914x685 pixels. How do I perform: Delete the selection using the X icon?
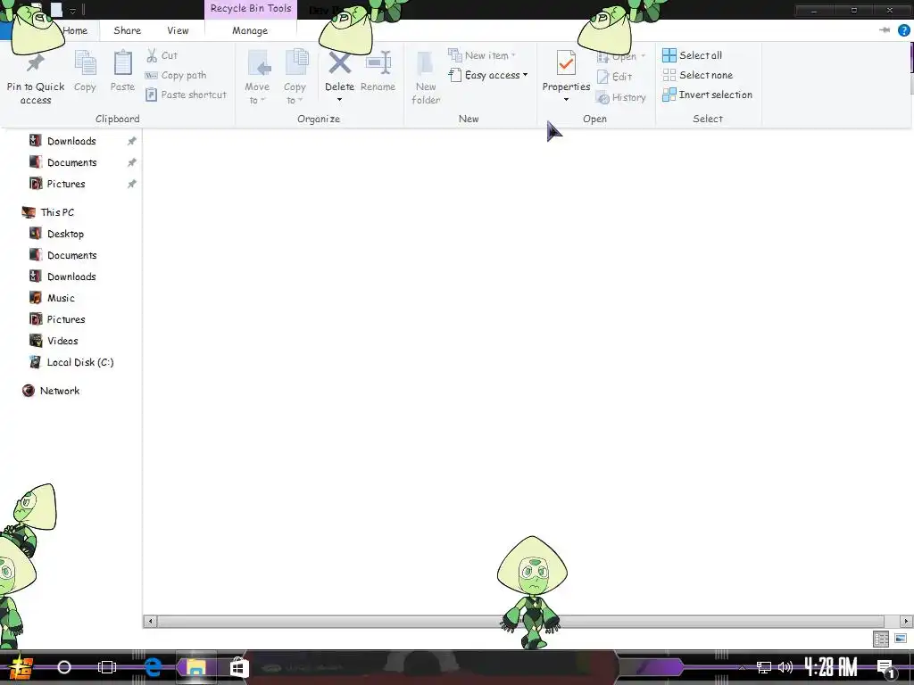(x=339, y=63)
